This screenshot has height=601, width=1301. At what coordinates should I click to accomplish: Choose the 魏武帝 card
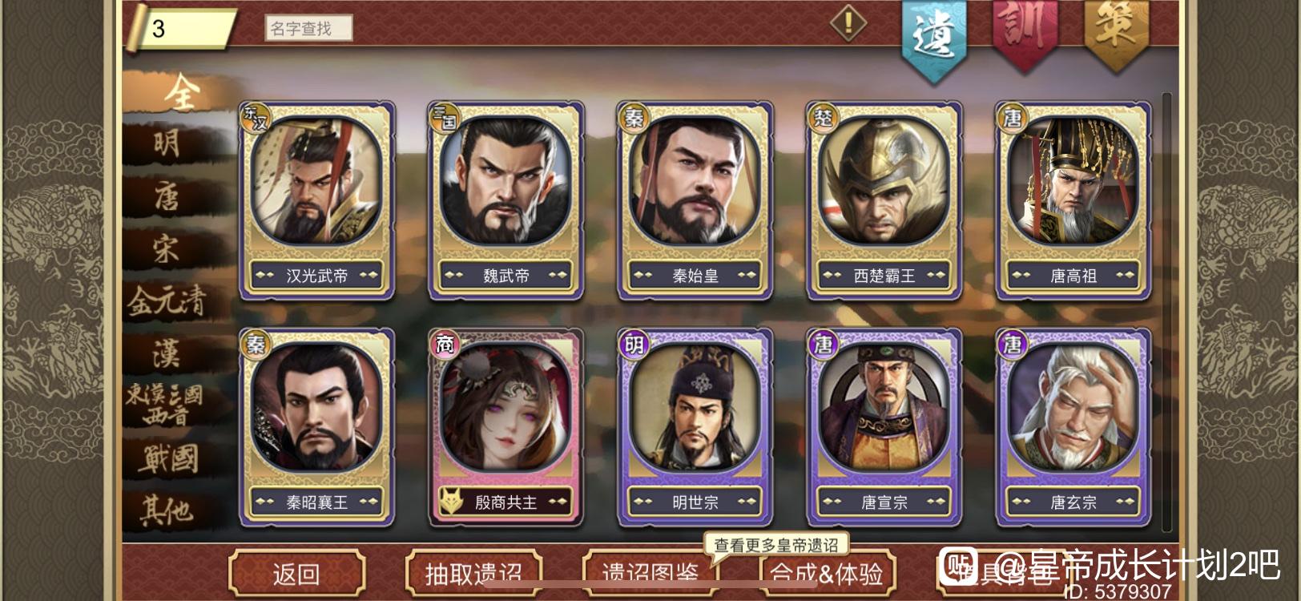pyautogui.click(x=505, y=200)
